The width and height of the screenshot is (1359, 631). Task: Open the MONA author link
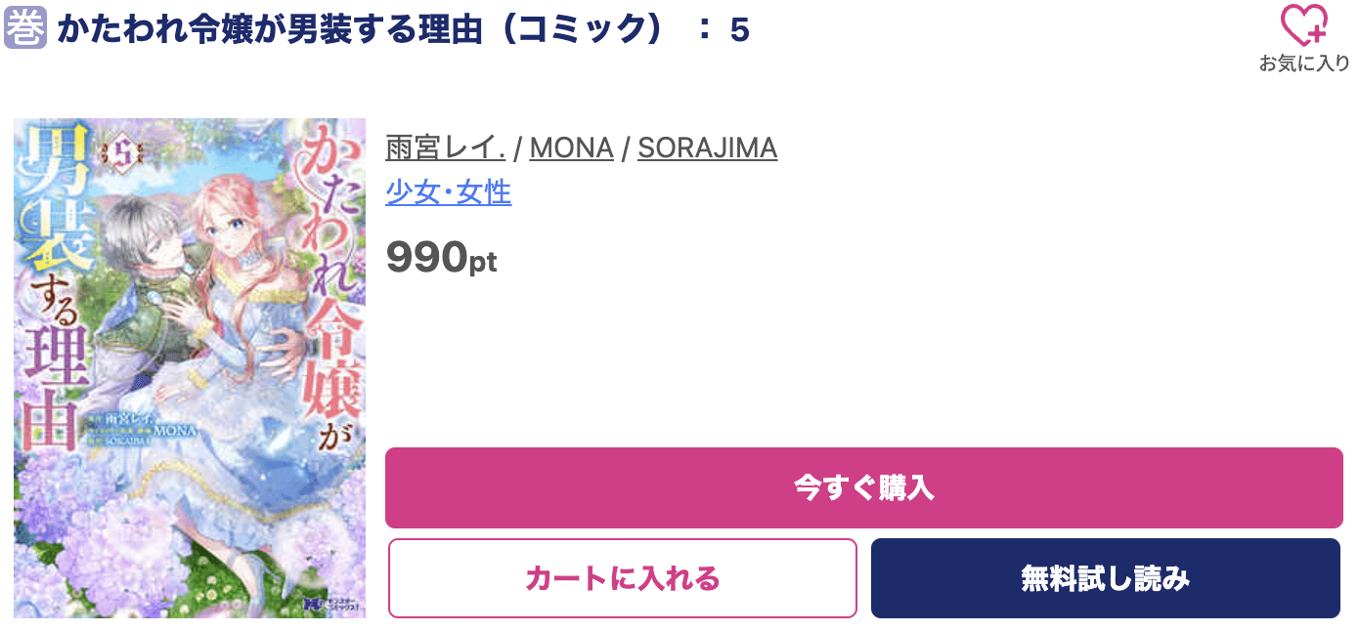(x=571, y=147)
